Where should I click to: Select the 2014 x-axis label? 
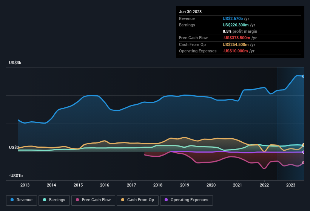[51, 185]
